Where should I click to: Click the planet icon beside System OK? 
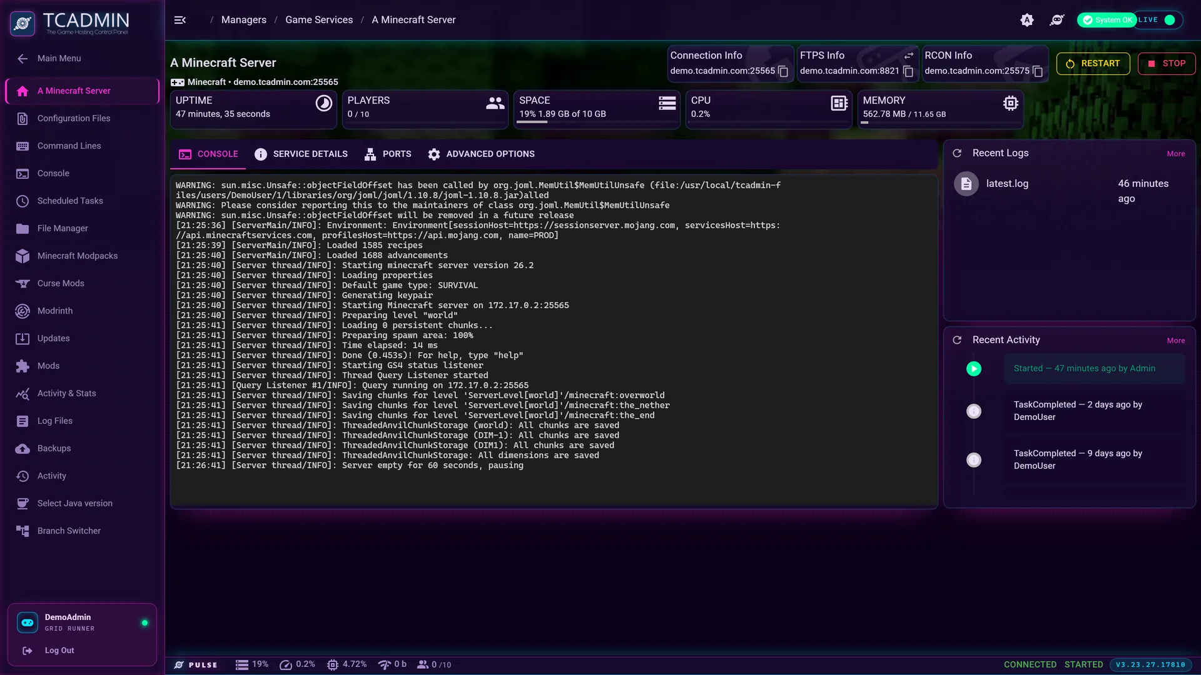point(1057,20)
